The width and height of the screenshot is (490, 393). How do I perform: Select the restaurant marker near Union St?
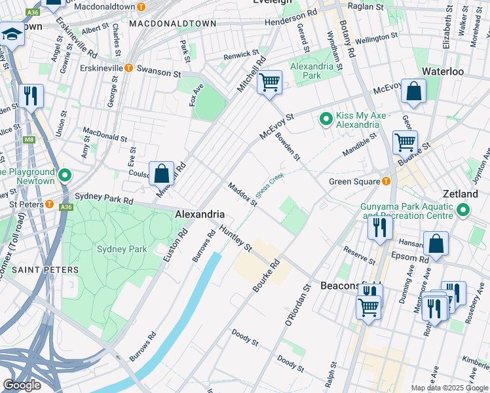tap(31, 96)
